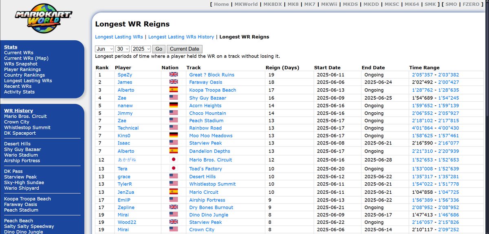Click Germany flag in Kins0 row
The image size is (489, 234).
(x=174, y=136)
